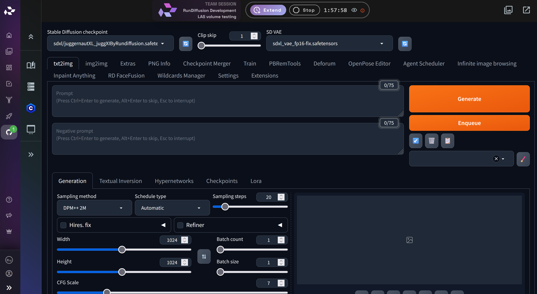Switch to the img2img tab
This screenshot has height=294, width=537.
point(96,64)
